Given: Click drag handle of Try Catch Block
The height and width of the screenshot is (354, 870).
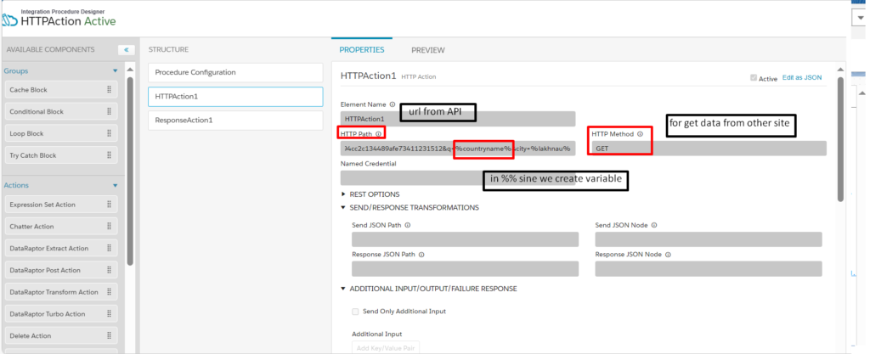Looking at the screenshot, I should point(109,155).
